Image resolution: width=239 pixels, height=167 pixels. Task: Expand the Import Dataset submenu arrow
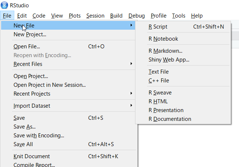(x=131, y=105)
